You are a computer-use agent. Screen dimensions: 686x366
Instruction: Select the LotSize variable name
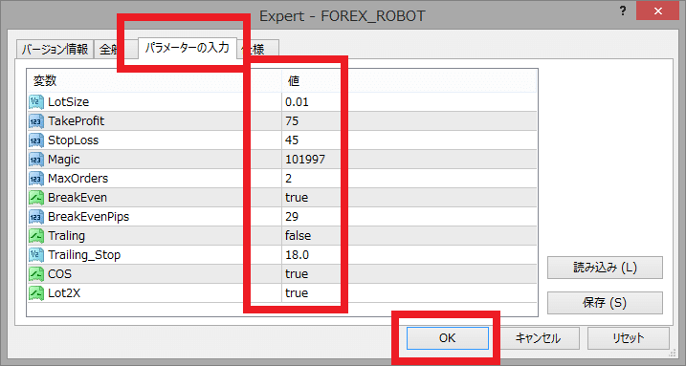pyautogui.click(x=69, y=101)
